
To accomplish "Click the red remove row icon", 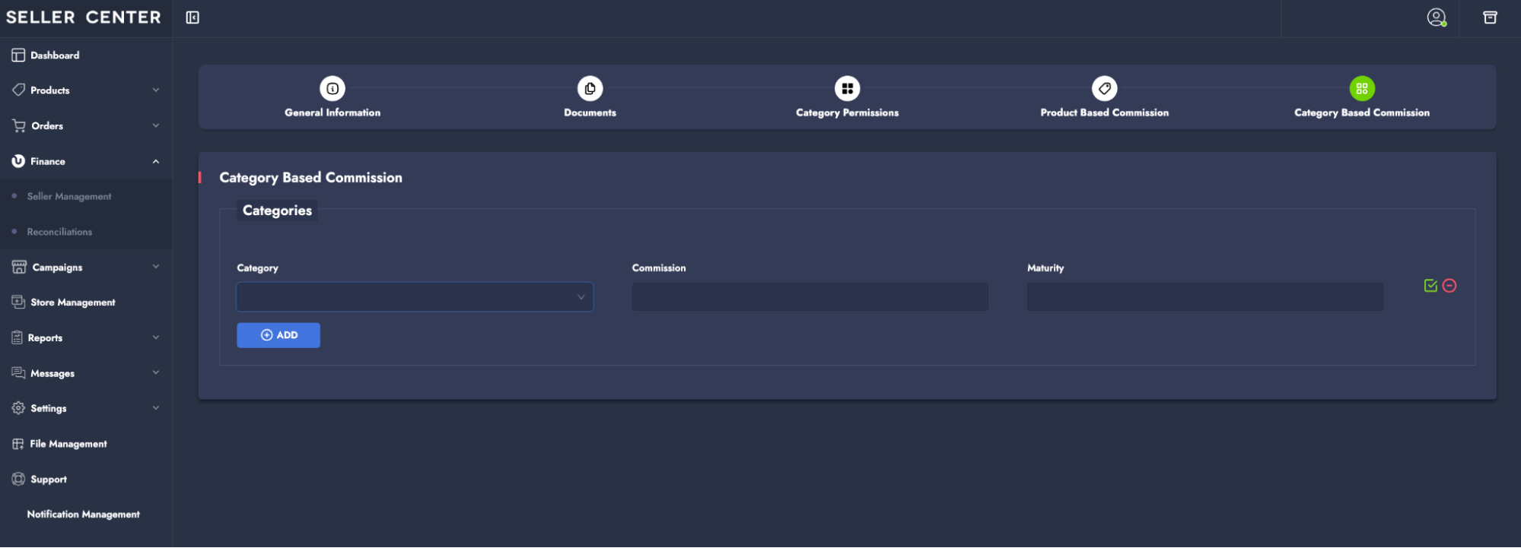I will coord(1449,286).
